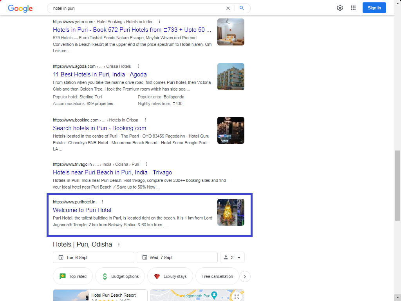The width and height of the screenshot is (401, 301).
Task: Select the Top-rated filter chip
Action: (x=72, y=276)
